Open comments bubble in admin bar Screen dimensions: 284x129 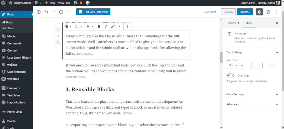tap(38, 3)
